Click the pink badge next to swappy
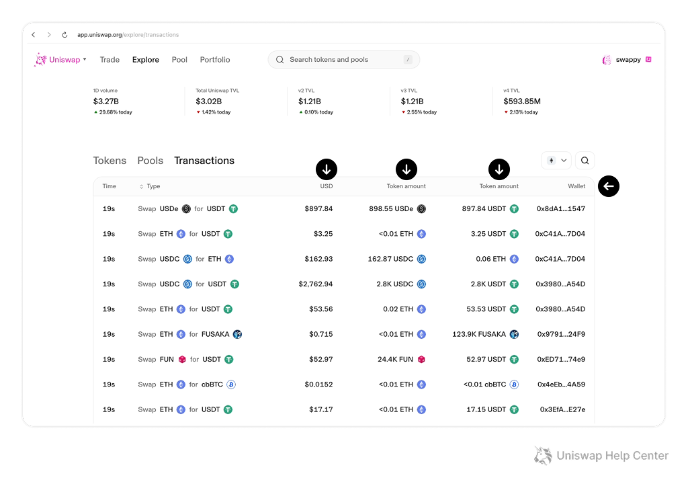The image size is (688, 484). [648, 59]
